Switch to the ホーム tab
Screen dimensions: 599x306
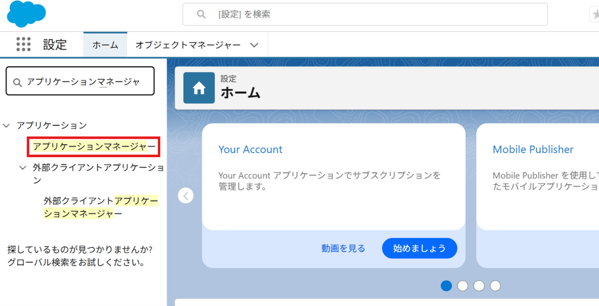tap(105, 45)
